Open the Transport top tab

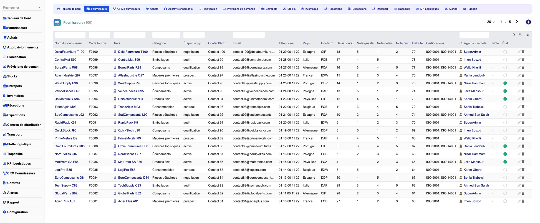coord(380,9)
